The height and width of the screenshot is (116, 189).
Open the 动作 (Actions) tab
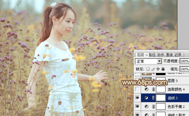click(161, 55)
